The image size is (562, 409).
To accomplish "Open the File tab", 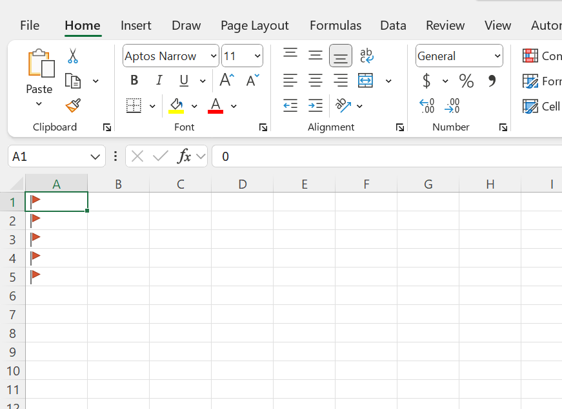I will click(x=30, y=25).
